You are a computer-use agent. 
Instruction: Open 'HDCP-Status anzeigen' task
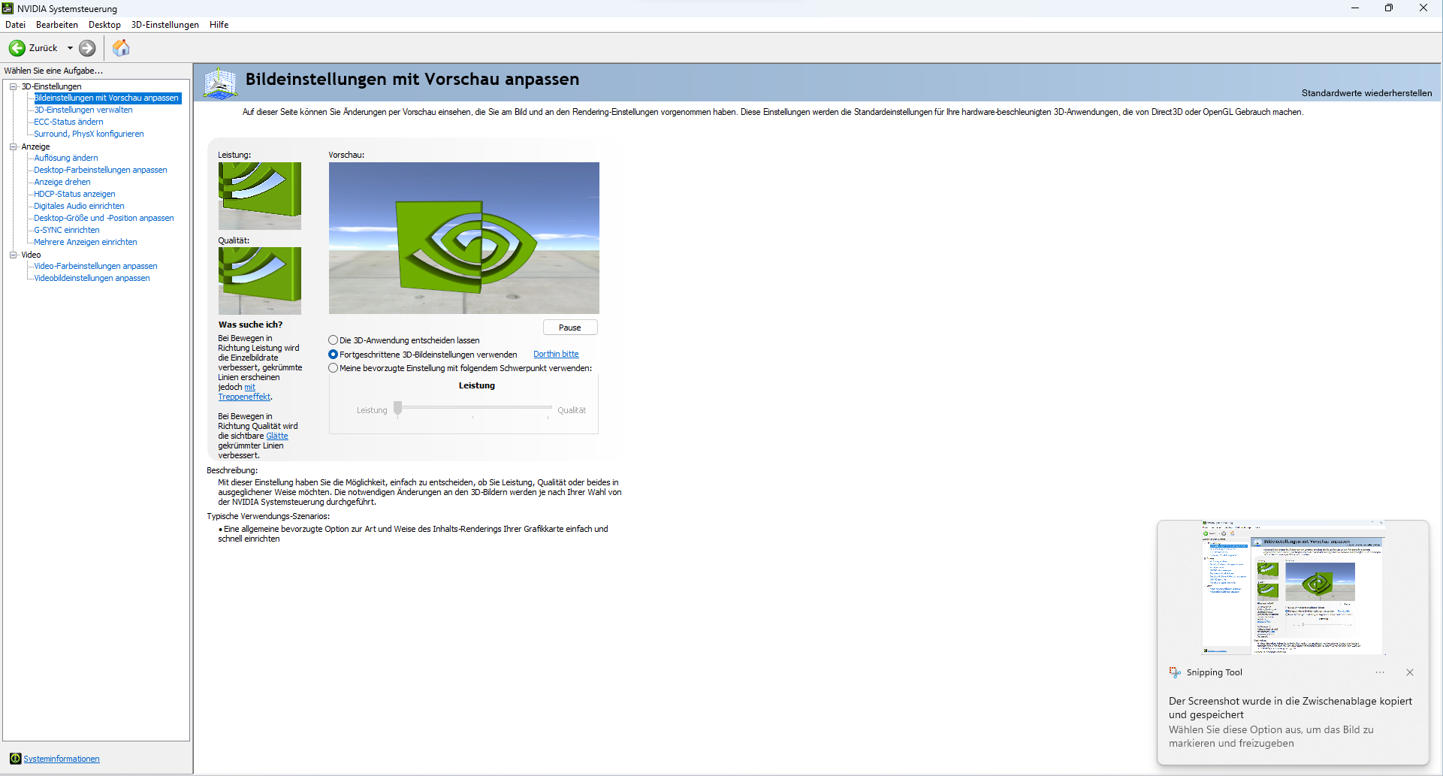[74, 194]
